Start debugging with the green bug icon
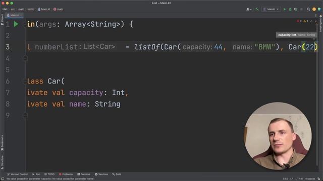This screenshot has width=323, height=181. point(290,9)
